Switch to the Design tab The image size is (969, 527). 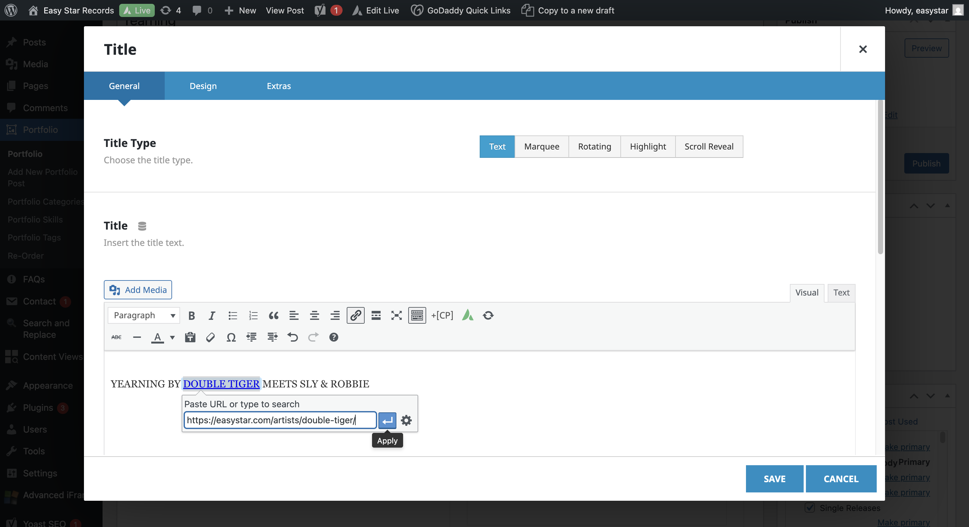point(203,86)
